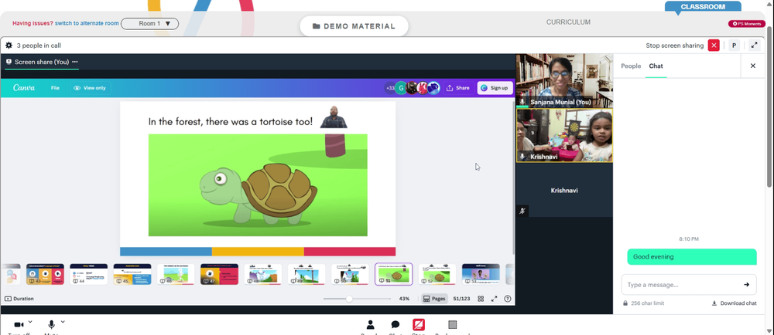Viewport: 774px width, 335px height.
Task: Click the tortoise image on the slide
Action: point(258,185)
